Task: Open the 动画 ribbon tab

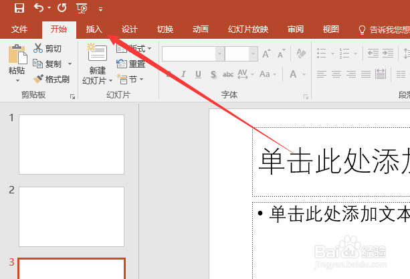Action: [201, 29]
